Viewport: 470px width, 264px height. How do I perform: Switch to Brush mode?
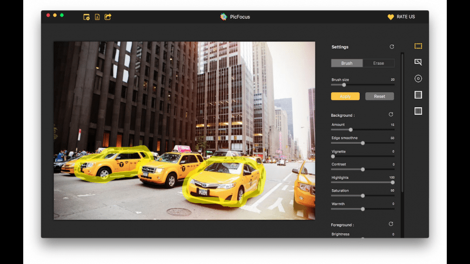[347, 63]
